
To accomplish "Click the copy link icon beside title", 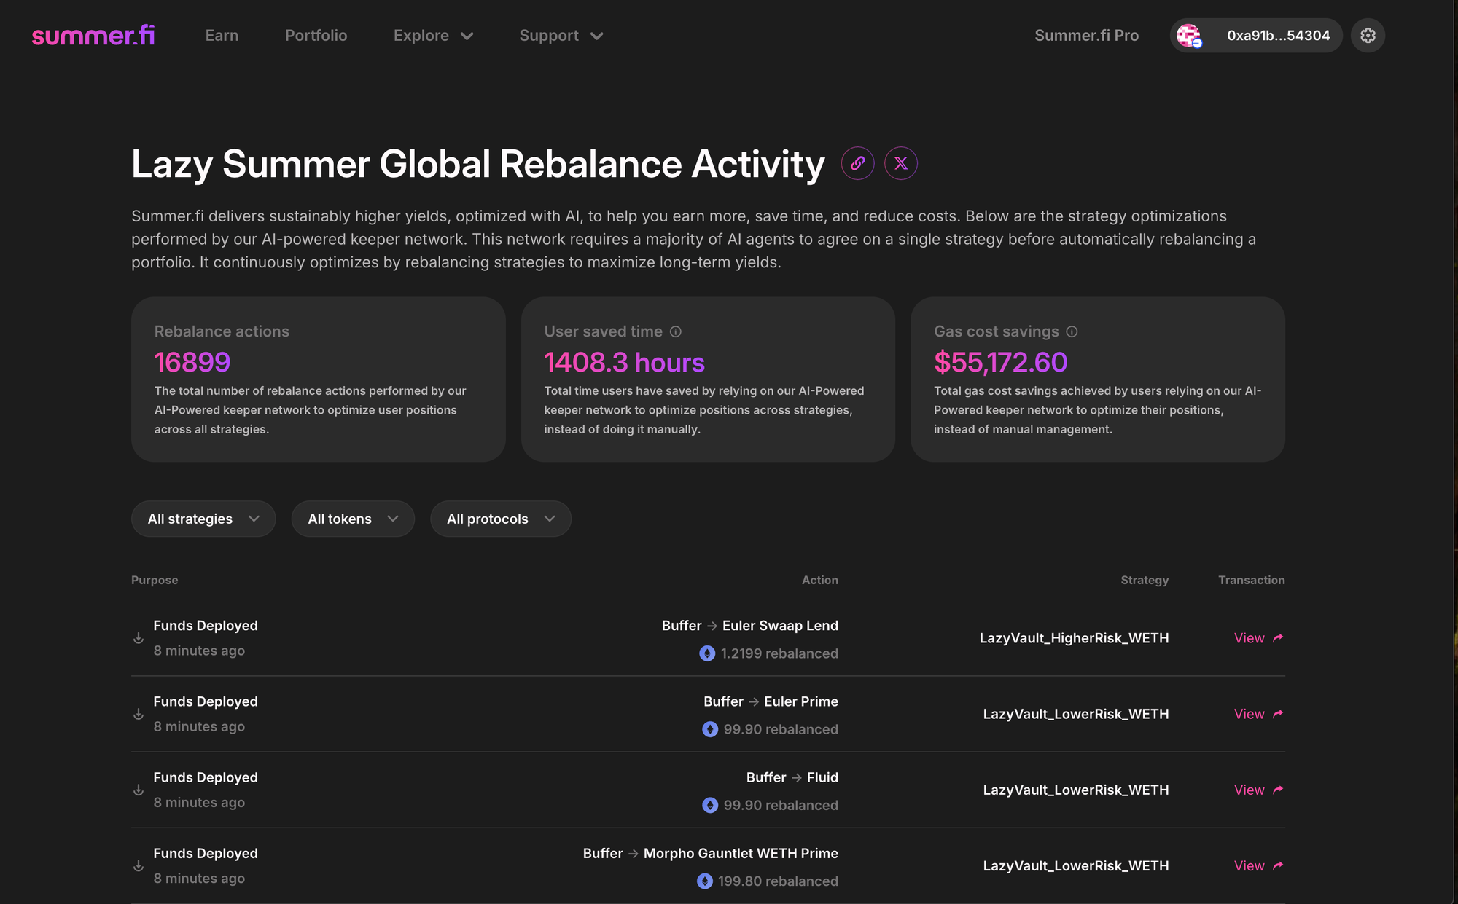I will 857,163.
